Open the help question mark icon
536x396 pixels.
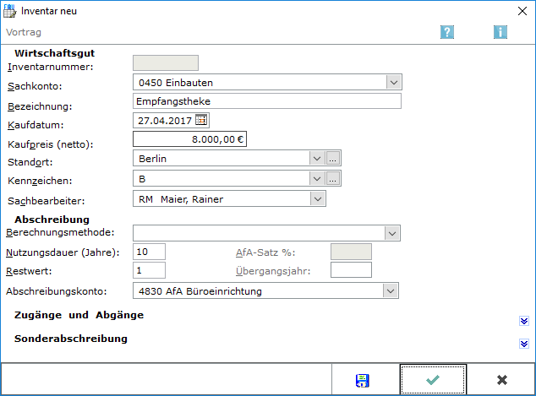[447, 32]
